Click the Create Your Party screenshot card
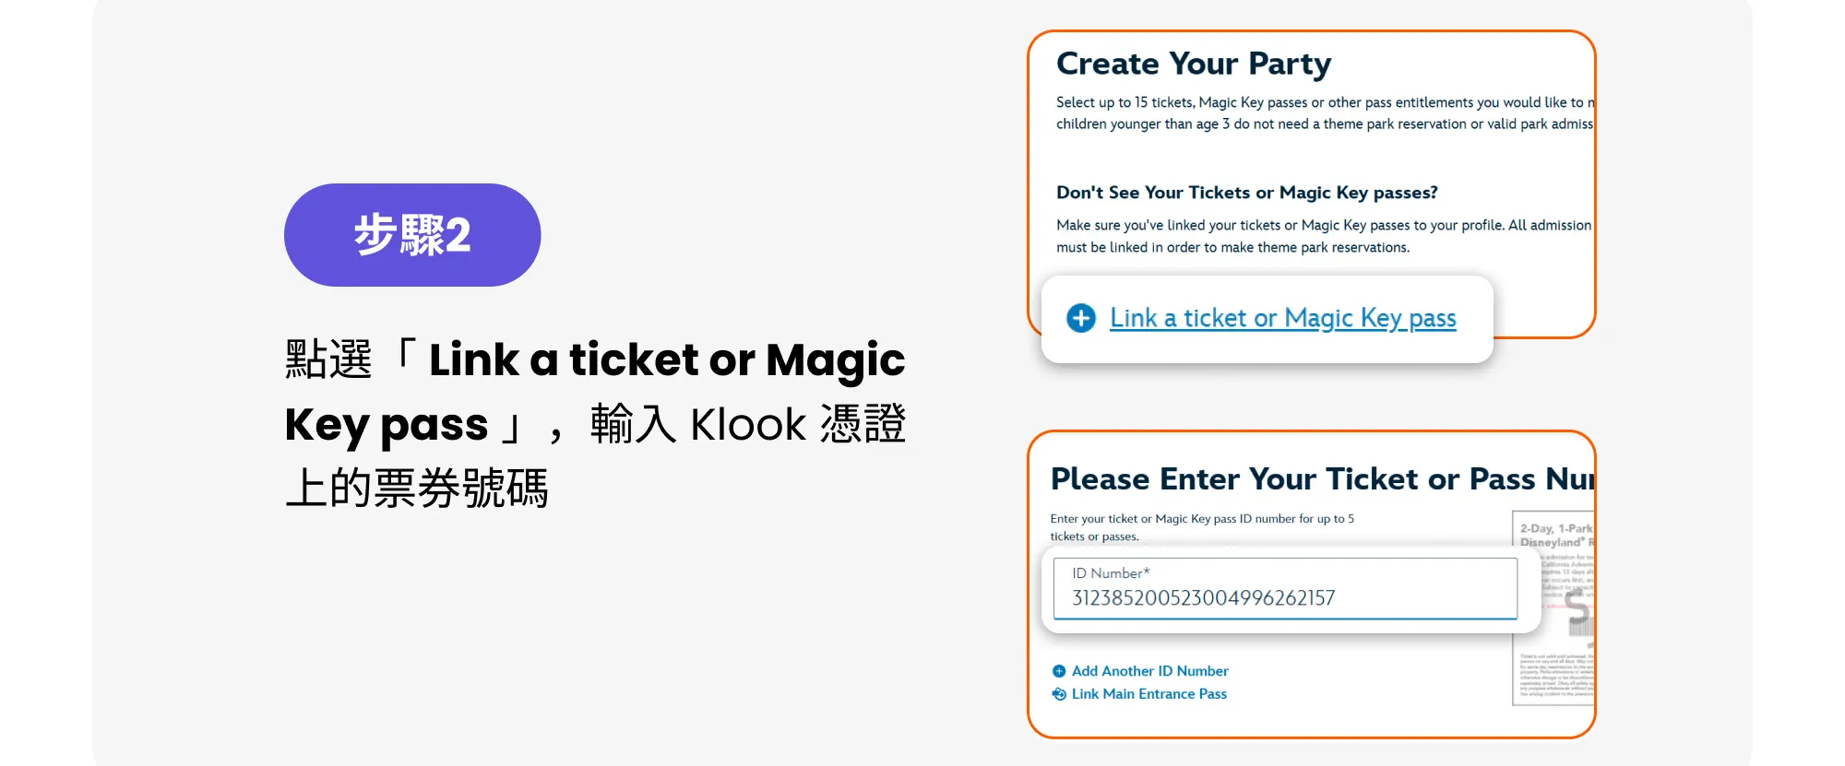1845x766 pixels. (x=1312, y=184)
